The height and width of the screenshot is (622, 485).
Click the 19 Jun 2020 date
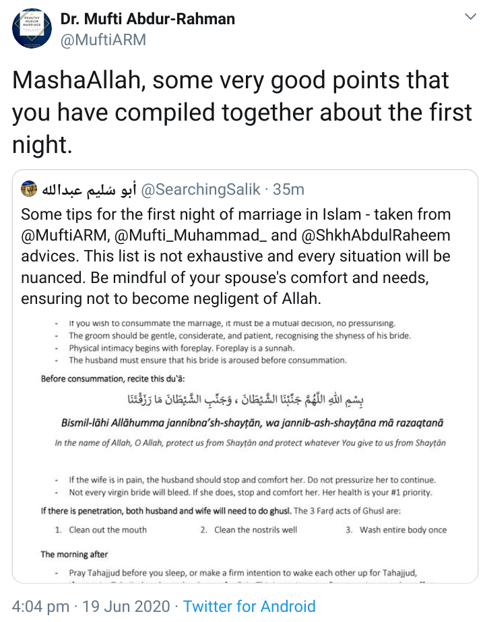(126, 607)
